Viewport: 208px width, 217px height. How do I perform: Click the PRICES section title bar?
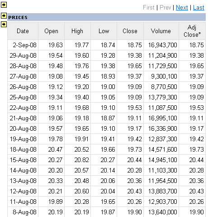pos(107,17)
